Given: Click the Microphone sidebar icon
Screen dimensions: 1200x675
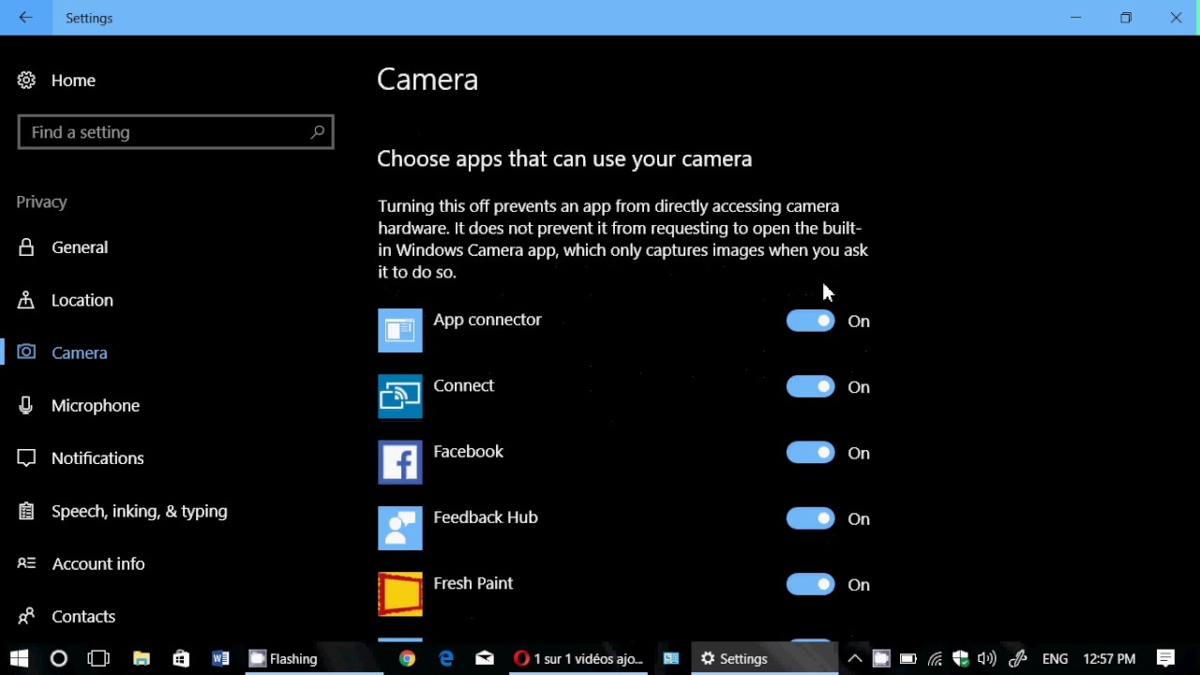Looking at the screenshot, I should (26, 405).
